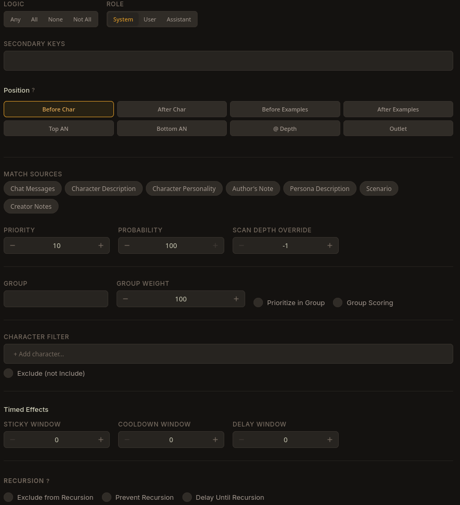Increase Priority with the plus icon

tap(101, 245)
